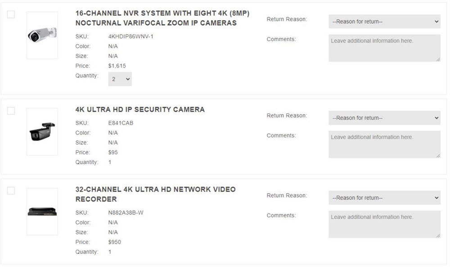Tick the 32-Channel Network Video Recorder checkbox
Screen dimensions: 450x272
(11, 190)
